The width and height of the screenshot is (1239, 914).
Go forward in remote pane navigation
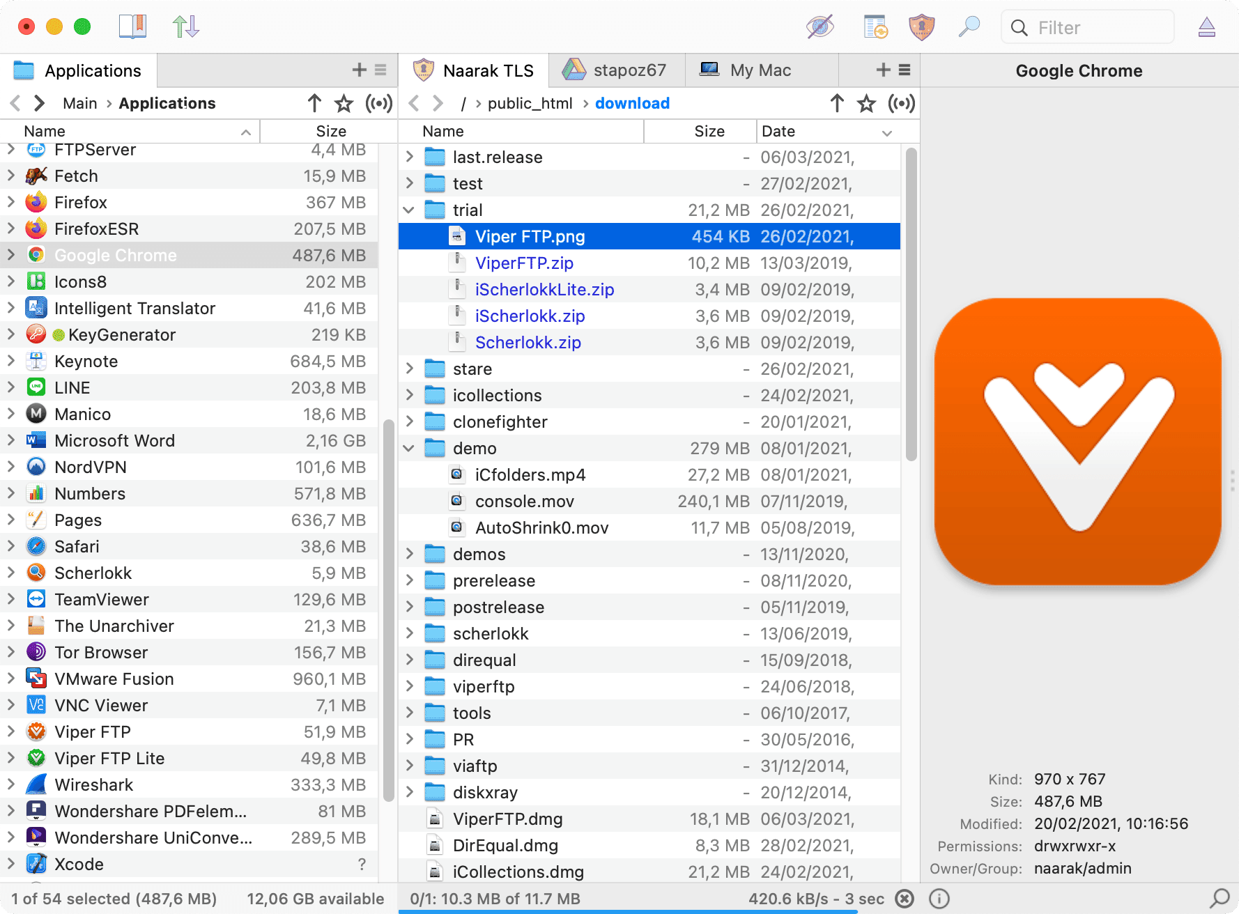[438, 103]
